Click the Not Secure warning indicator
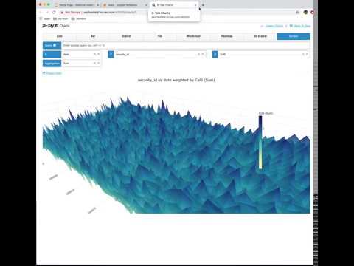The height and width of the screenshot is (266, 354). coord(71,12)
